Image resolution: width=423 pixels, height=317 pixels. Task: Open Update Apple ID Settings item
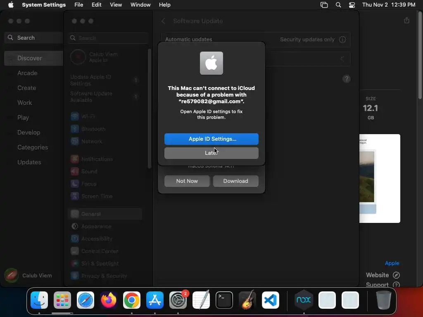[105, 80]
